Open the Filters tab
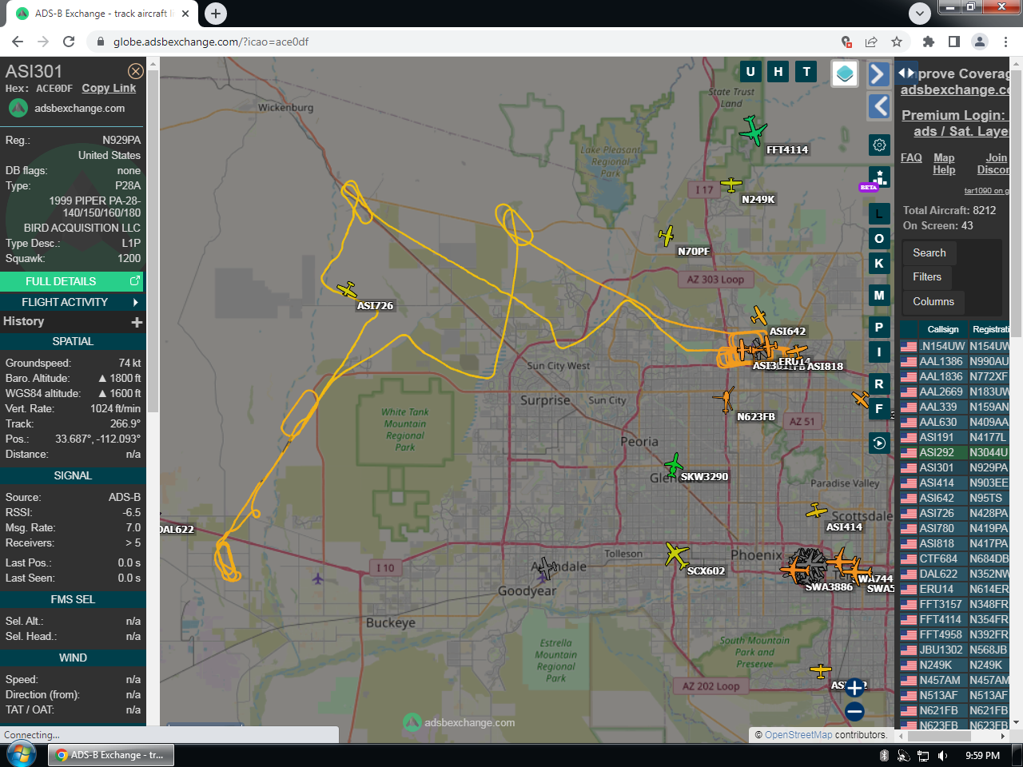Screen dimensions: 1023x767 tap(927, 277)
